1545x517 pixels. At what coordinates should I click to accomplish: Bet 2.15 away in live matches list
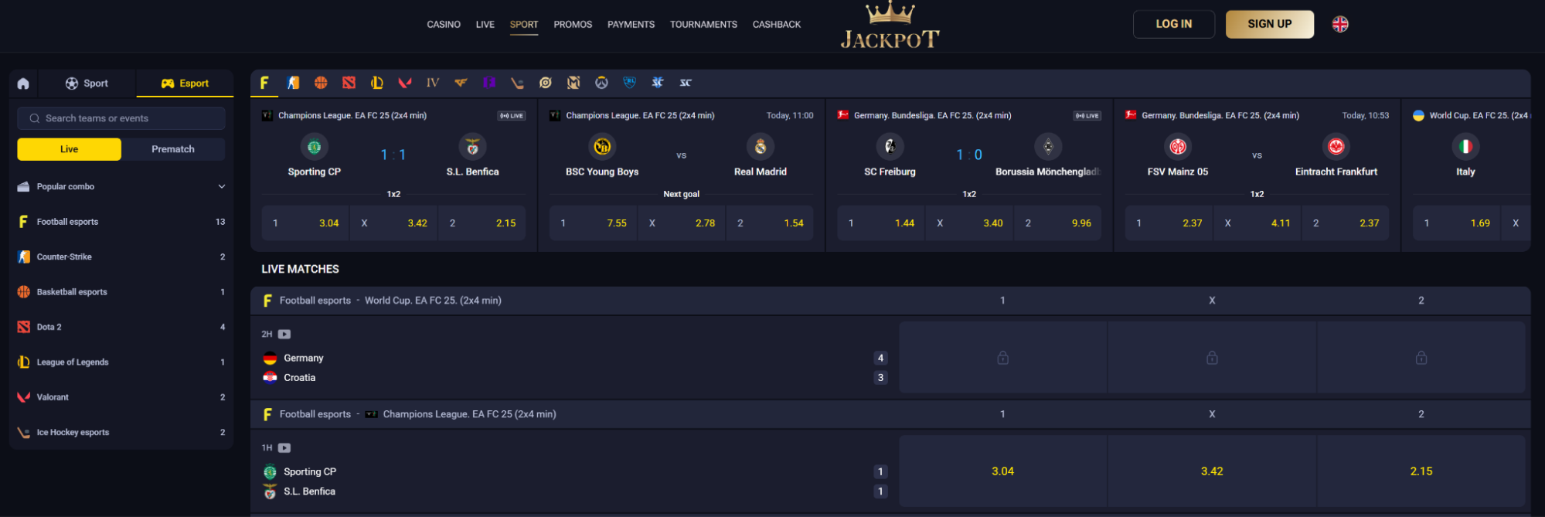click(x=1421, y=471)
